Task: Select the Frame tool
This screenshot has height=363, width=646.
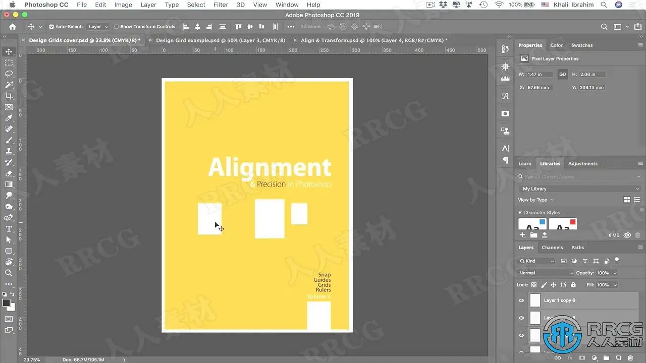Action: click(x=9, y=107)
